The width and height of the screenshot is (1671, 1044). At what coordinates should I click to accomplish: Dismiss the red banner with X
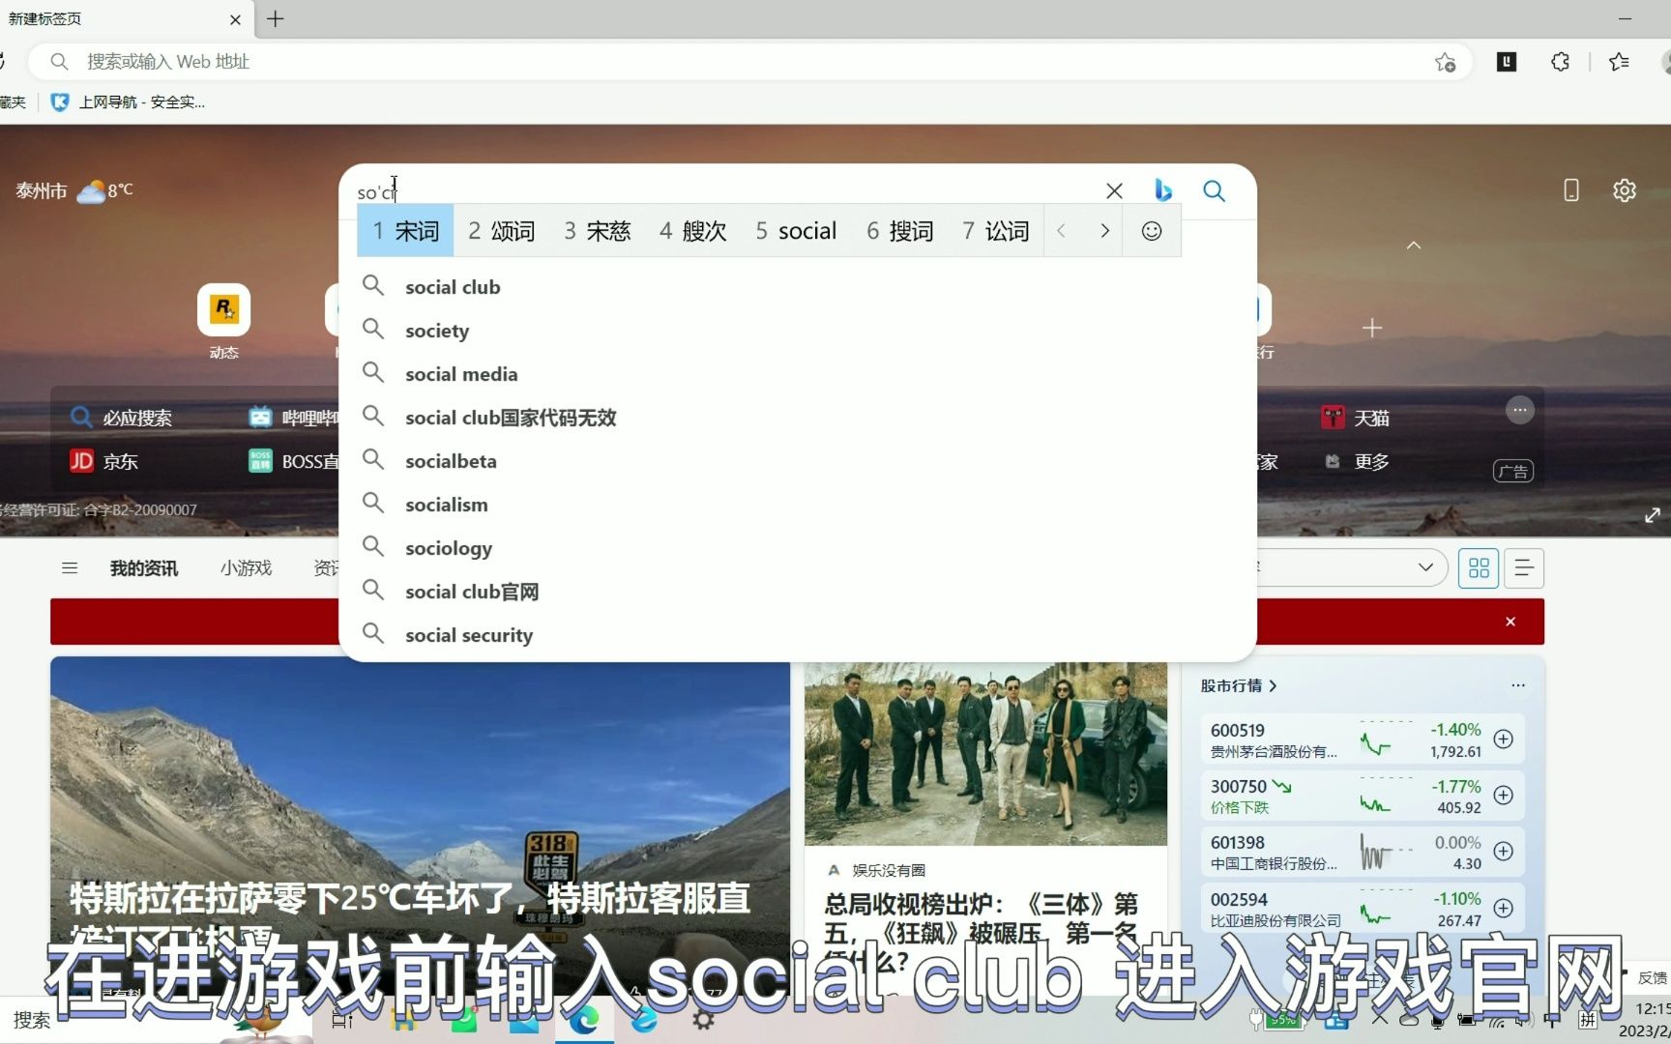[1510, 622]
